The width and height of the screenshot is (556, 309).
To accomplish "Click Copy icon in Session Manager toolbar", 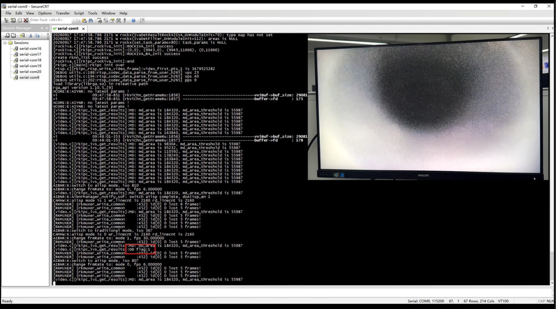I will pos(37,36).
